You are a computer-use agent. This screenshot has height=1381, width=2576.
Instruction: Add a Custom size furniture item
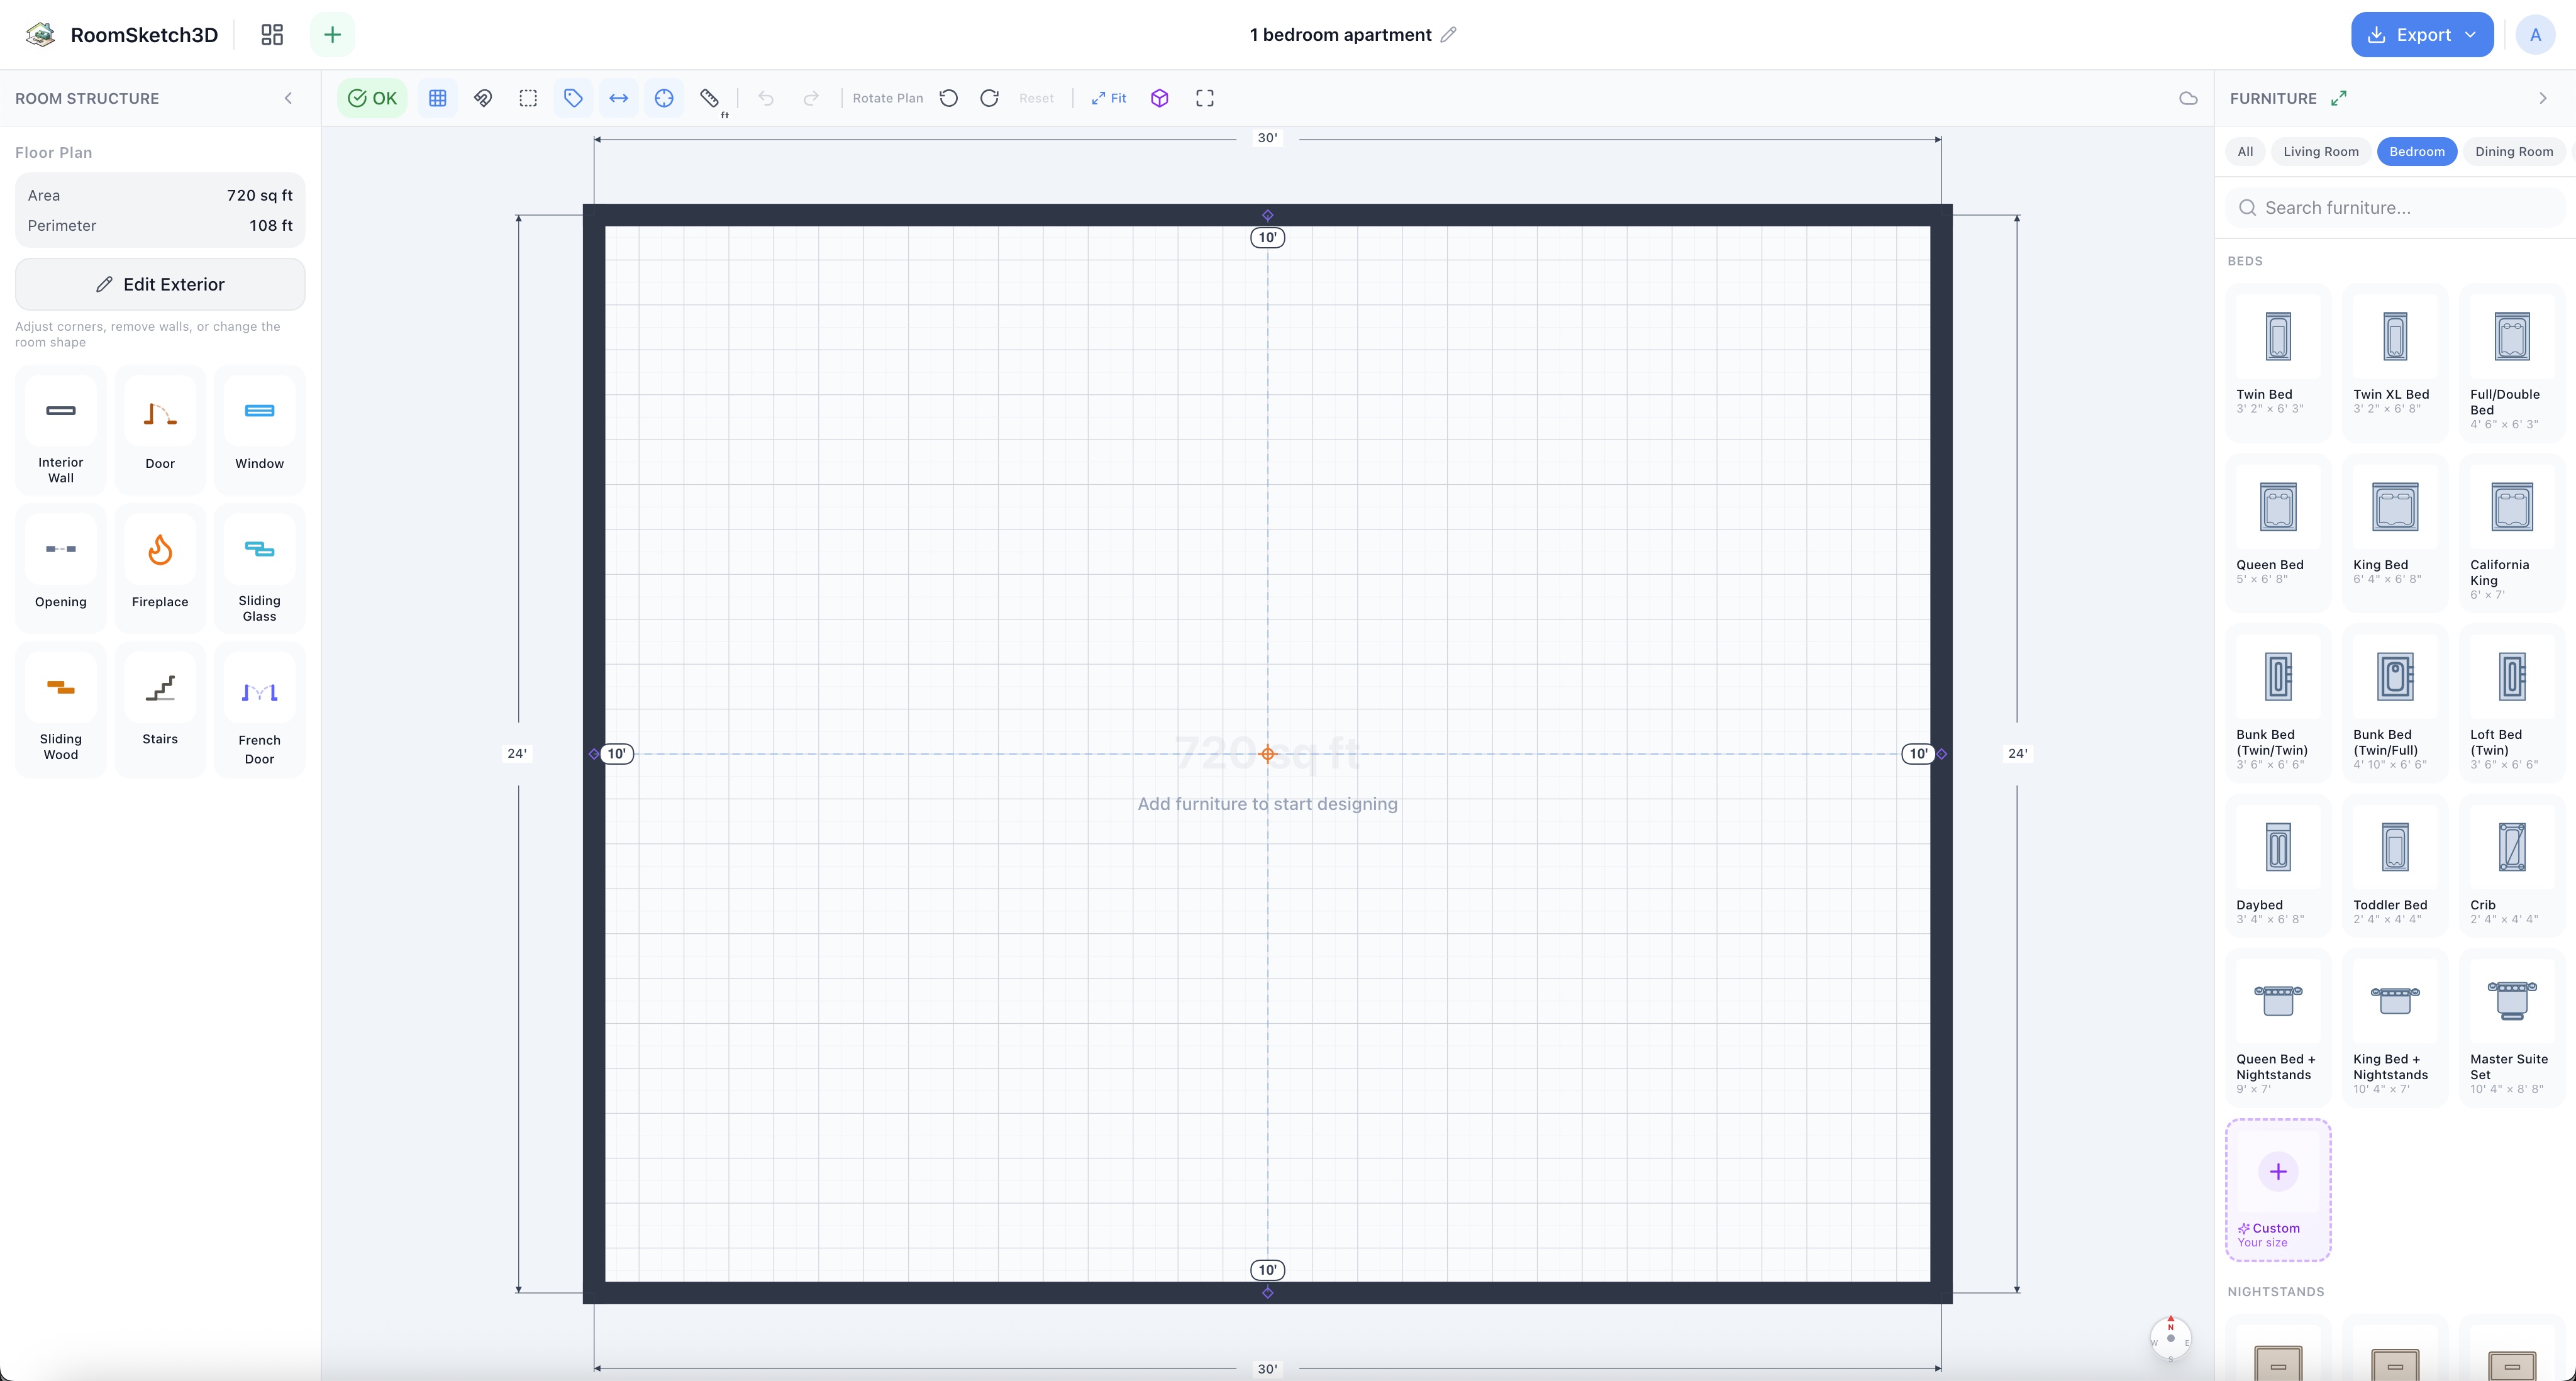tap(2278, 1190)
